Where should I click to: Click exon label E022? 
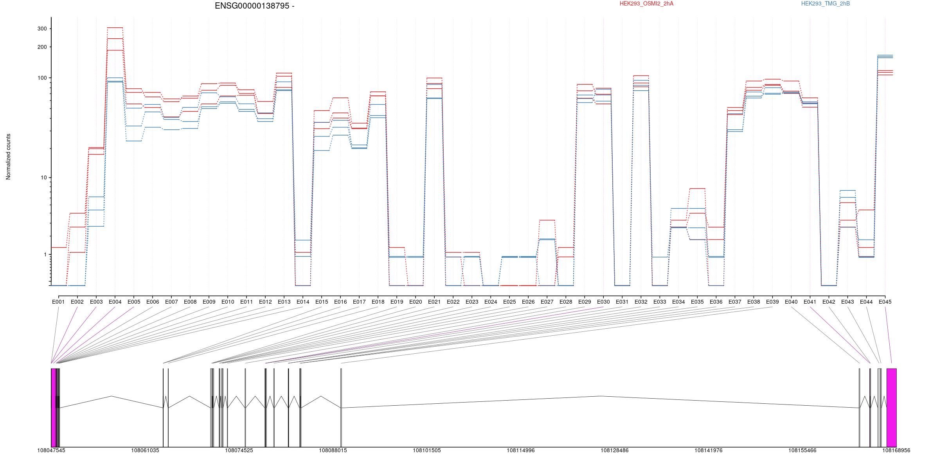(x=453, y=302)
